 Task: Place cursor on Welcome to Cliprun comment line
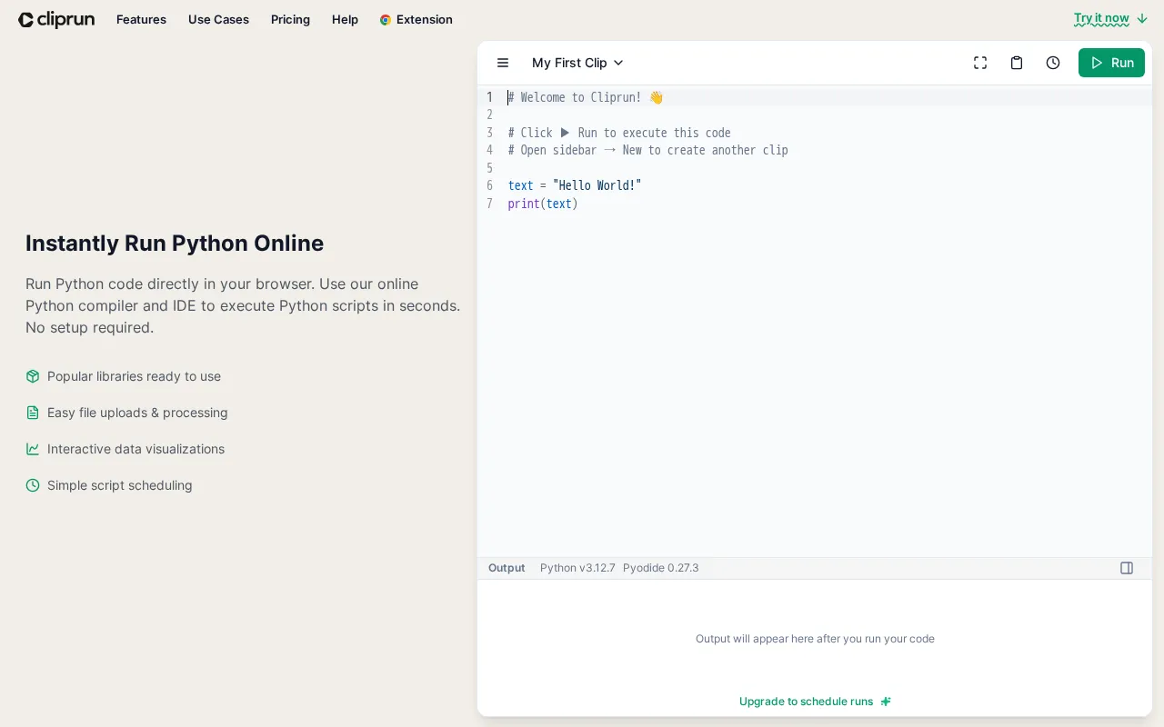[x=586, y=97]
